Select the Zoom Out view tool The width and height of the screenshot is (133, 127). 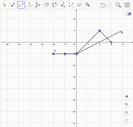coord(88,5)
